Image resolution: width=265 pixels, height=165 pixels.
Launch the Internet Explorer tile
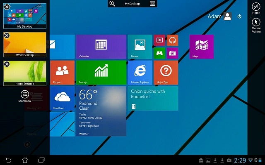140,72
